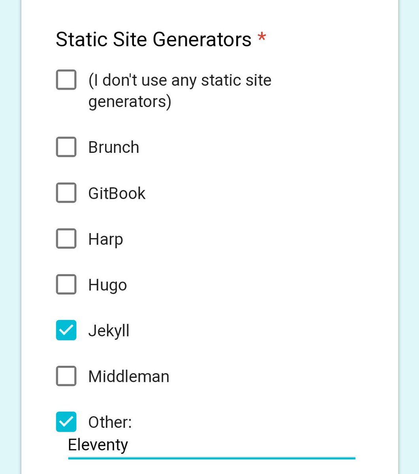419x474 pixels.
Task: Click the Middleman label text
Action: pos(129,376)
